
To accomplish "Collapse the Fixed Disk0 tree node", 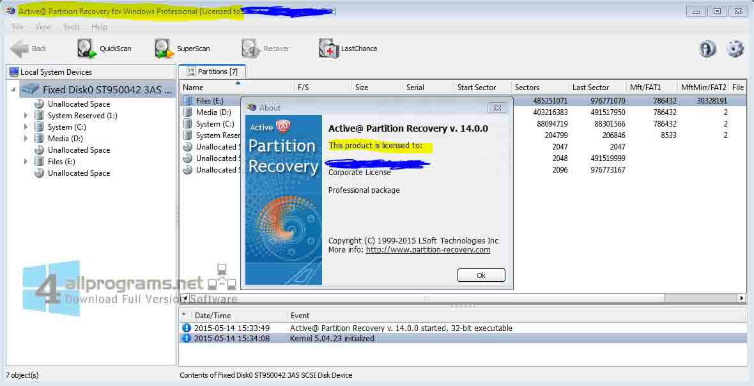I will point(13,89).
